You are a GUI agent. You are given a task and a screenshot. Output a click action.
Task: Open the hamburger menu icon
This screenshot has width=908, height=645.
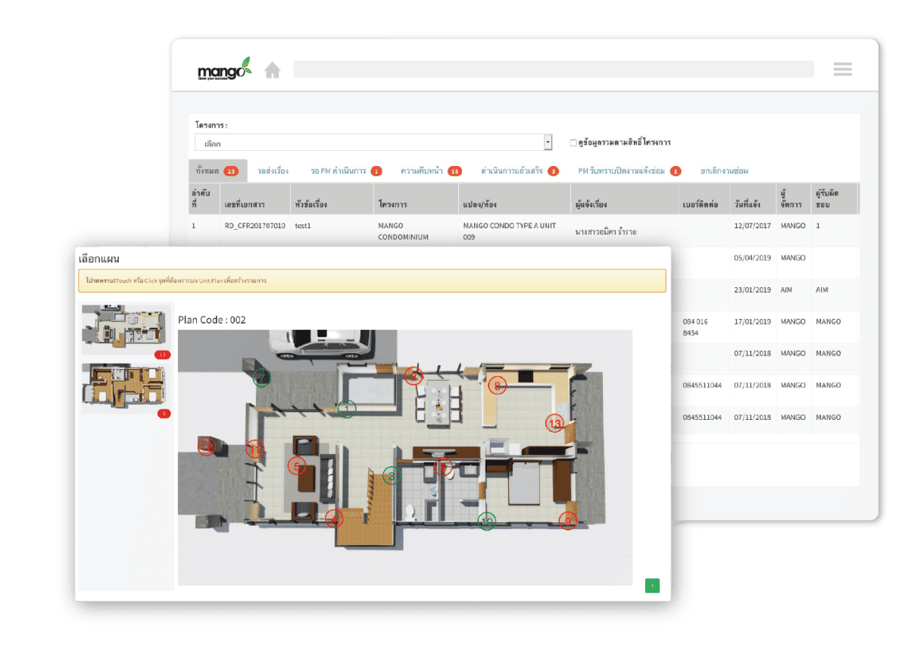pos(842,69)
